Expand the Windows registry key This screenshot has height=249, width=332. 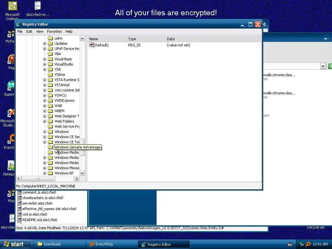(44, 132)
